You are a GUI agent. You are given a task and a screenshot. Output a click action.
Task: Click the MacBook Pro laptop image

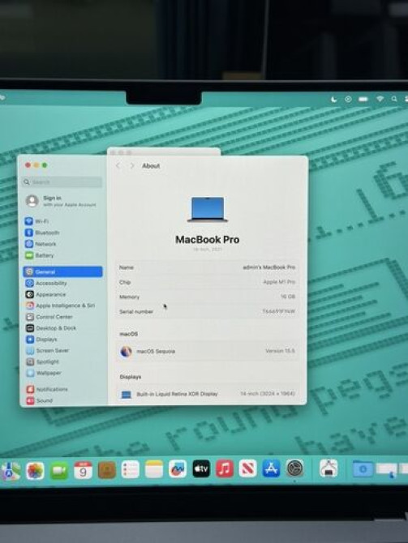(208, 209)
